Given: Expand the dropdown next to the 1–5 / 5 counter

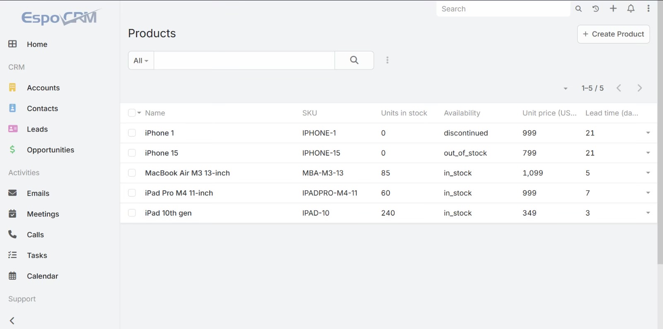Looking at the screenshot, I should (x=566, y=89).
